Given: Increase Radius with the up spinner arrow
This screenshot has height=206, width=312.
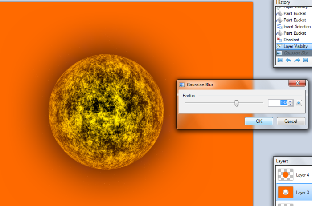Looking at the screenshot, I should point(290,101).
